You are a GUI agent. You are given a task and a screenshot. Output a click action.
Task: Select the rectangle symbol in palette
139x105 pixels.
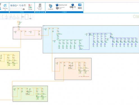pyautogui.click(x=26, y=17)
